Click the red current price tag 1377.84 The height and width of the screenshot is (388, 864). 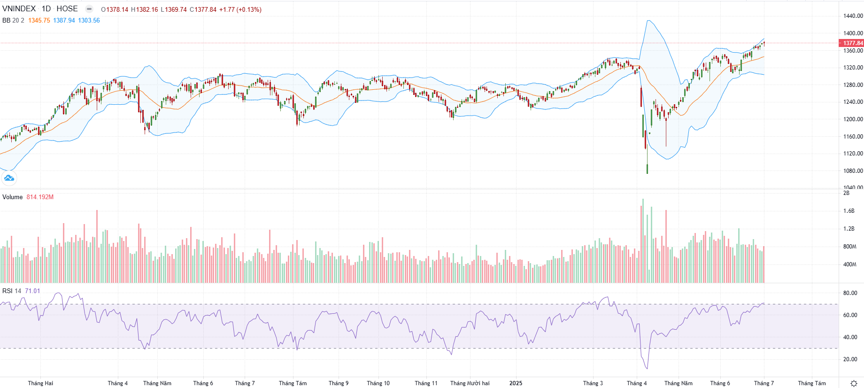(851, 43)
